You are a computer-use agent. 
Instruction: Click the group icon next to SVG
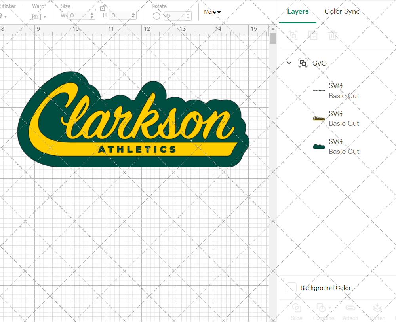click(303, 63)
